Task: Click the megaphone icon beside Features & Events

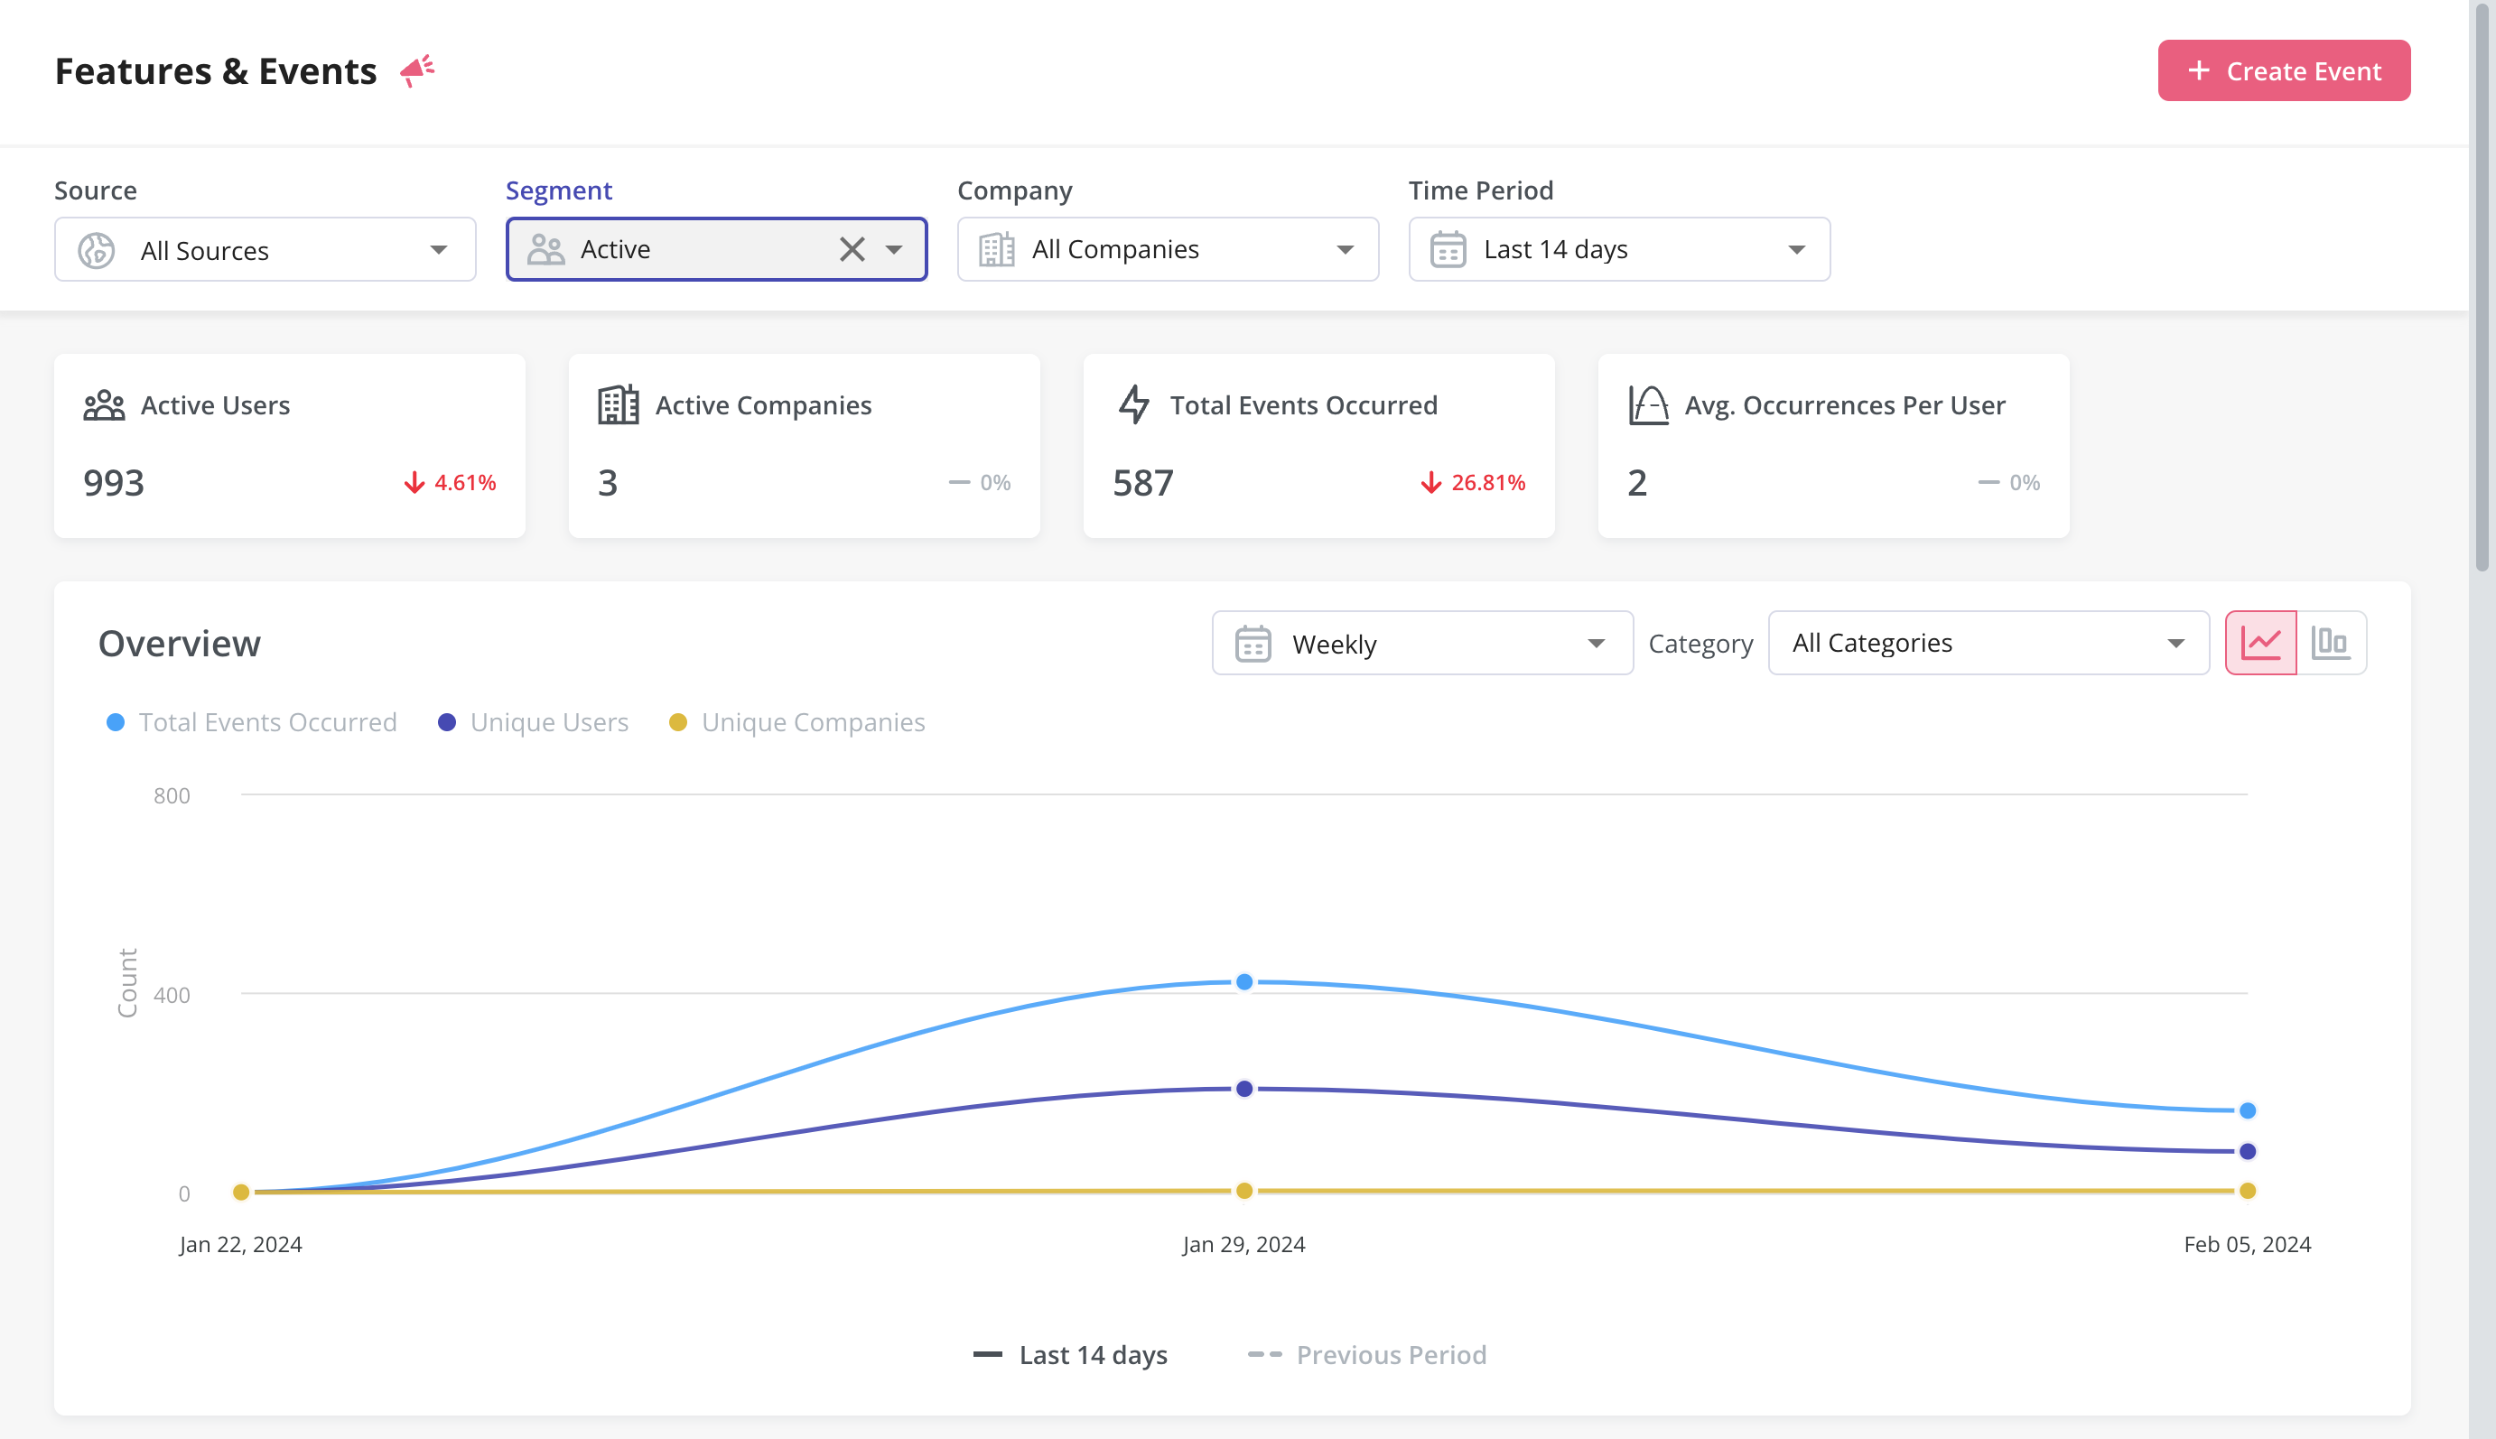Action: pyautogui.click(x=417, y=71)
